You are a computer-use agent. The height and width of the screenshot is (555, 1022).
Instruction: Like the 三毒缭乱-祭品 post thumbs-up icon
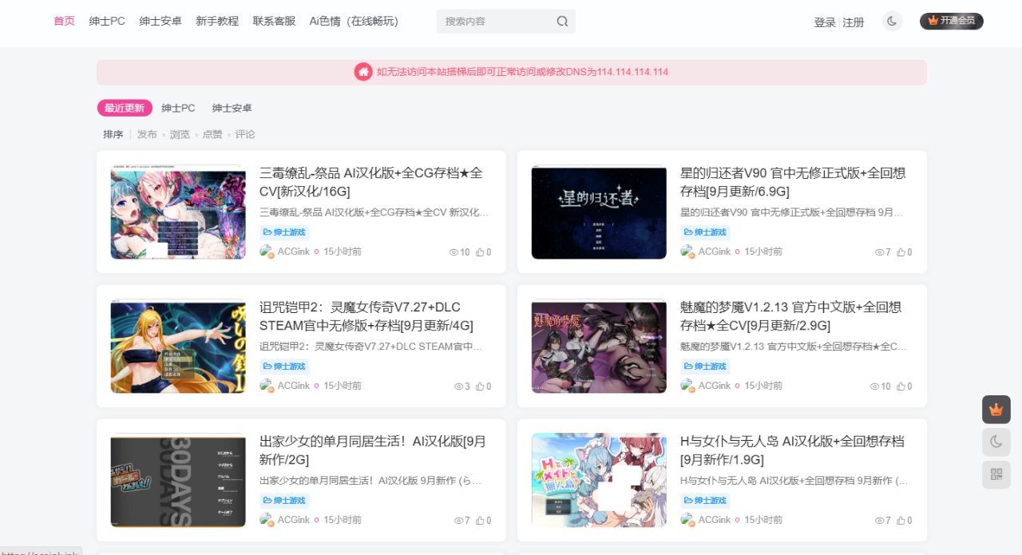point(480,252)
